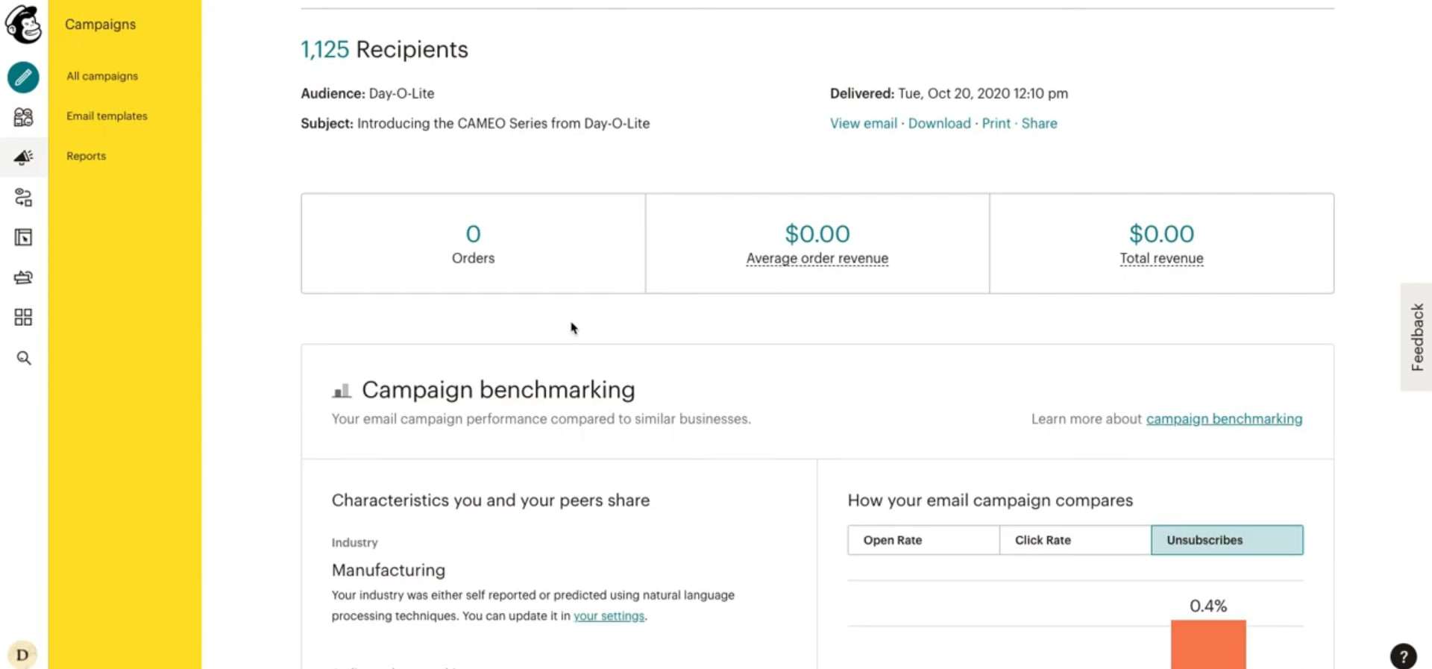
Task: Click the Search magnifier icon
Action: click(23, 358)
